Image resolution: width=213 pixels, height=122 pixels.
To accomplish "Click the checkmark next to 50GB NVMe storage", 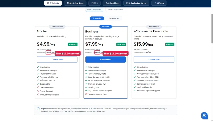I will pos(86,70).
